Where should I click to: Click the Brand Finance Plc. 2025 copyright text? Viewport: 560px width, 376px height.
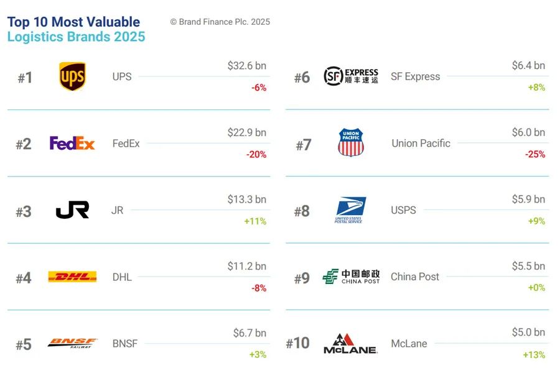click(x=220, y=22)
